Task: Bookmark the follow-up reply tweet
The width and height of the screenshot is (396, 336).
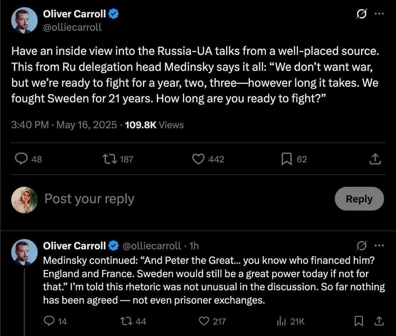Action: point(359,321)
